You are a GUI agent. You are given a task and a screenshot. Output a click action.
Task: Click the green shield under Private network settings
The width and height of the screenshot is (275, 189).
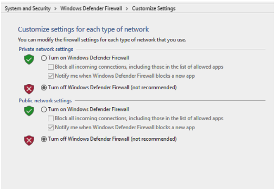[29, 59]
